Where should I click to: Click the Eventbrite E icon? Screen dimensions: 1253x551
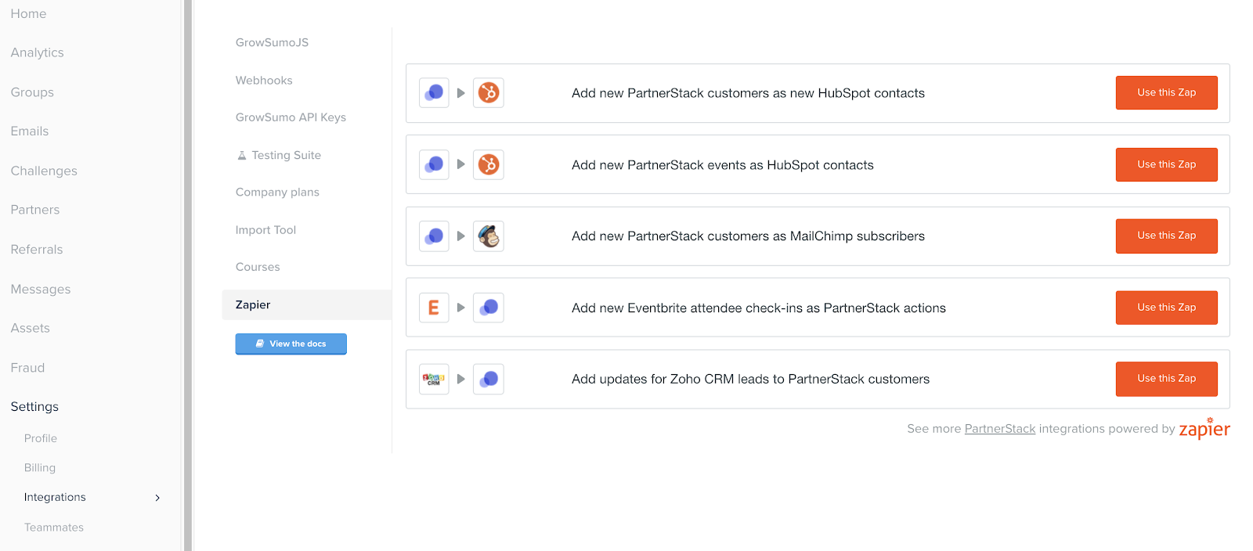pos(434,308)
